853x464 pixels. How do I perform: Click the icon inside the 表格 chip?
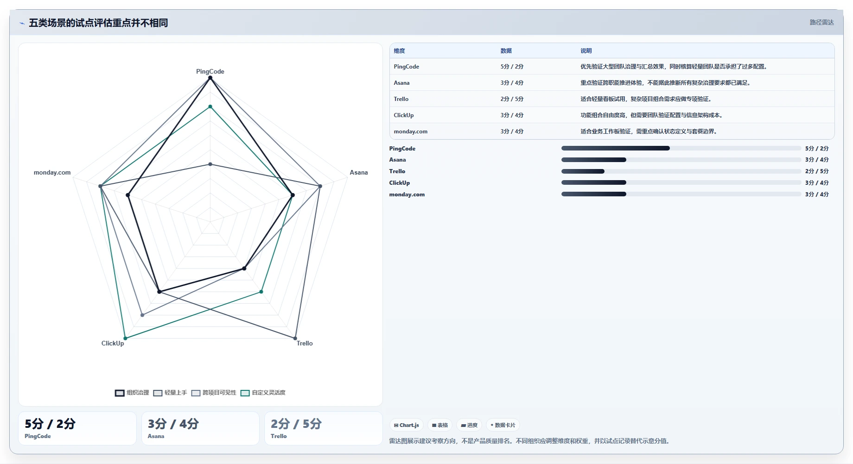point(434,425)
